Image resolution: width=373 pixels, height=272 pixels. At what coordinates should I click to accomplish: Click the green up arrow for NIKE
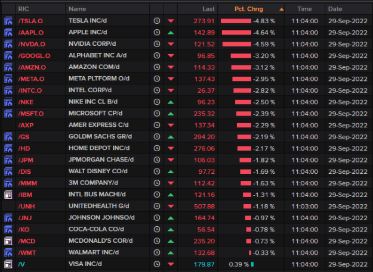click(x=171, y=102)
